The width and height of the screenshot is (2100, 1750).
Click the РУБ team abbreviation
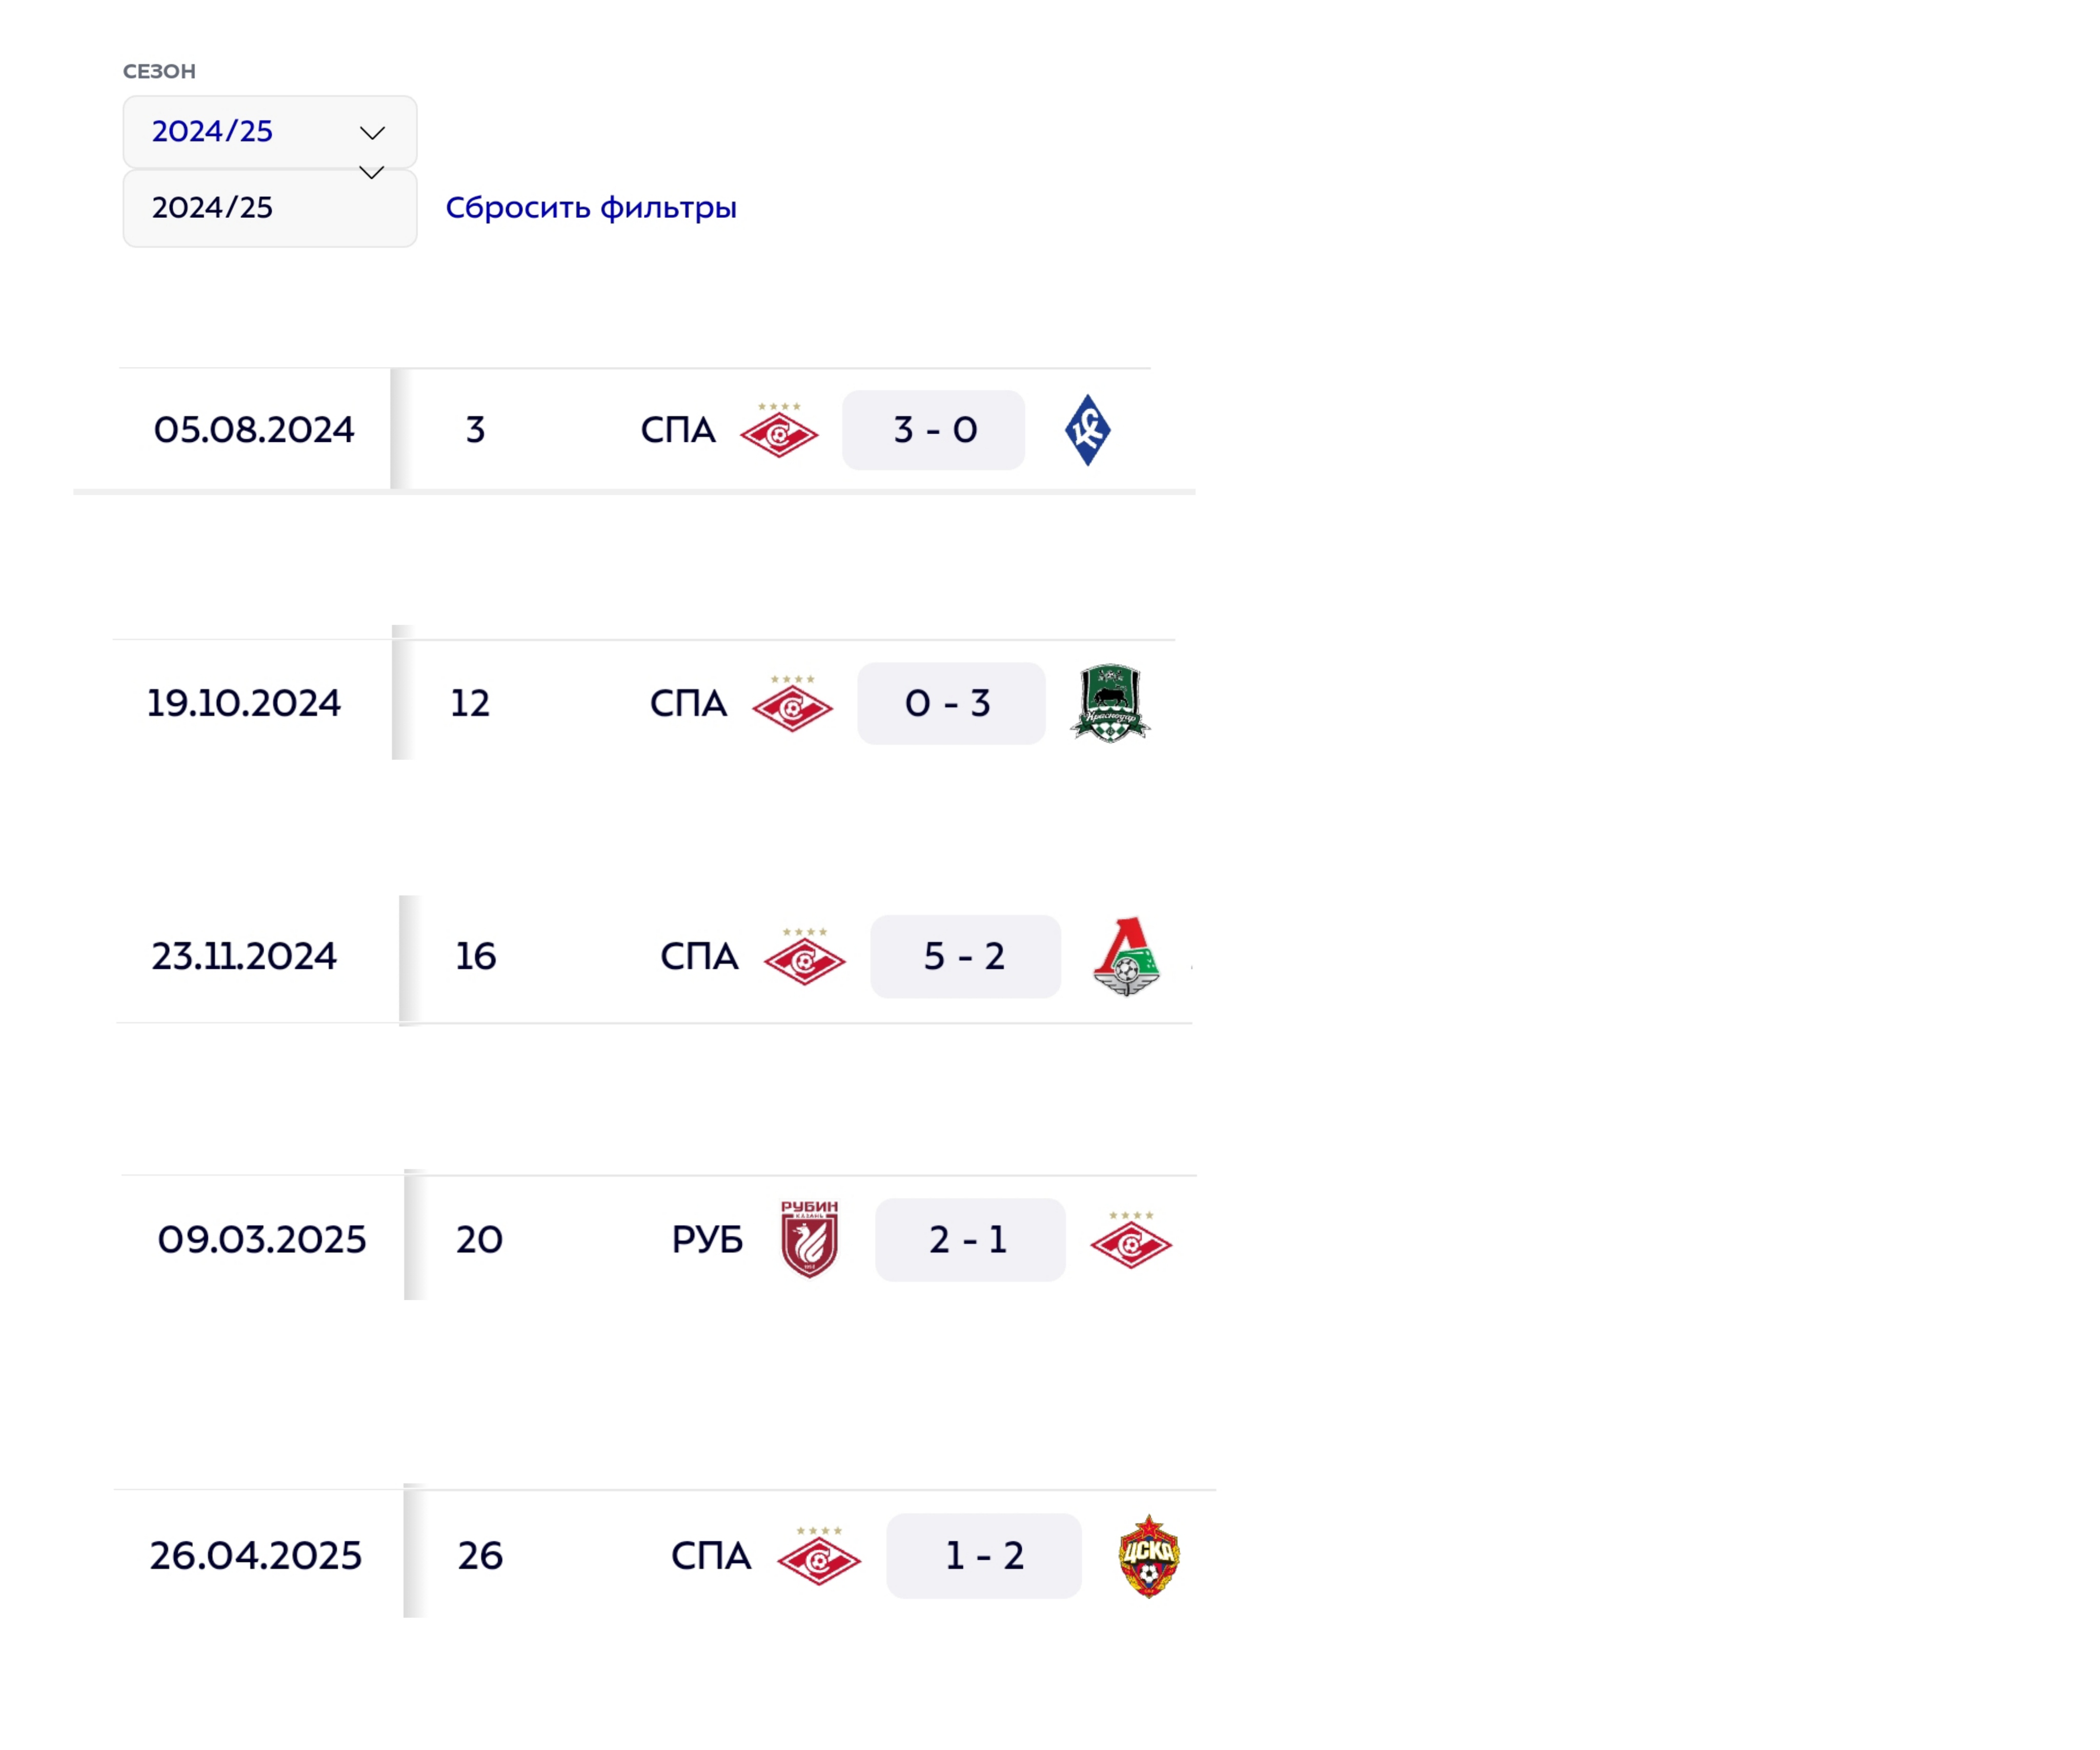pyautogui.click(x=707, y=1240)
